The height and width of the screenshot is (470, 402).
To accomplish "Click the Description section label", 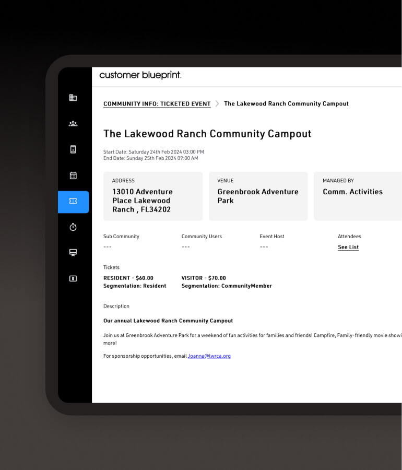I will coord(116,306).
